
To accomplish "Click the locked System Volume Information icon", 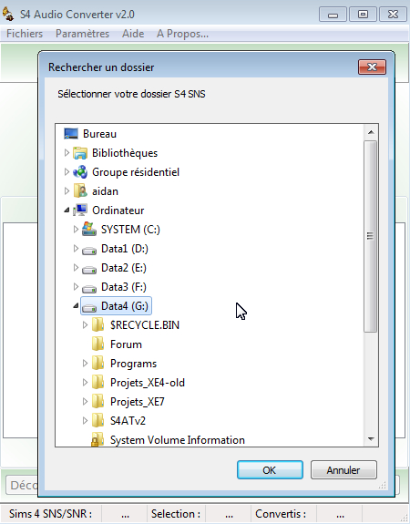I will click(x=97, y=440).
